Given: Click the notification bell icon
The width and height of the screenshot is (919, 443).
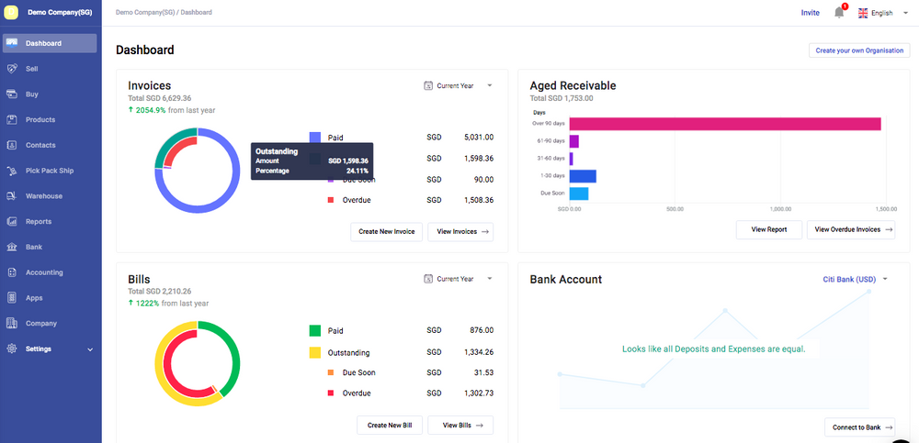Looking at the screenshot, I should point(838,13).
